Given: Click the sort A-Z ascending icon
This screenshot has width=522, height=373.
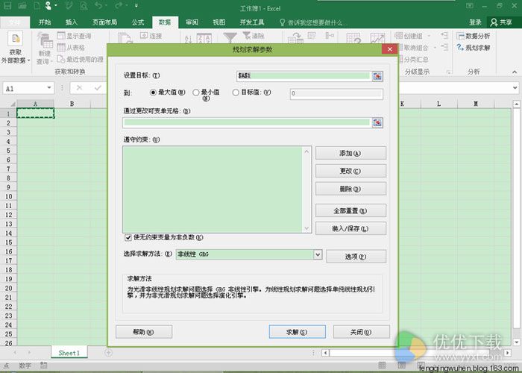Looking at the screenshot, I should pyautogui.click(x=188, y=39).
